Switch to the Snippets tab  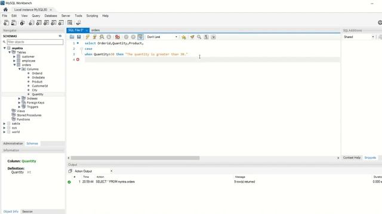pyautogui.click(x=370, y=158)
